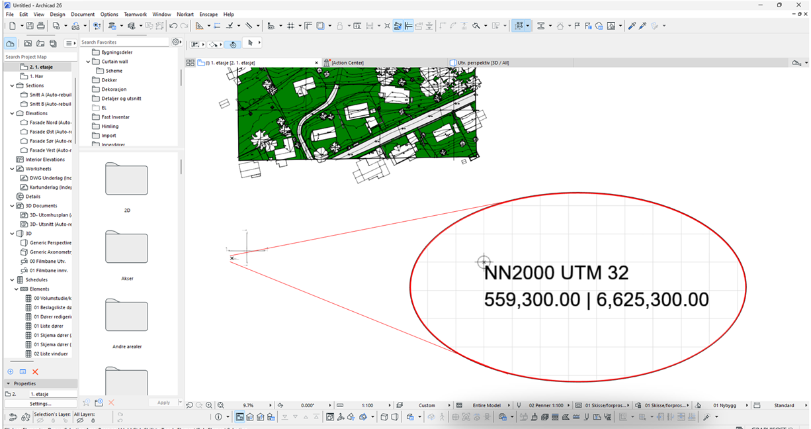Select the Arrow selection tool
Viewport: 811px width, 429px height.
pyautogui.click(x=250, y=43)
